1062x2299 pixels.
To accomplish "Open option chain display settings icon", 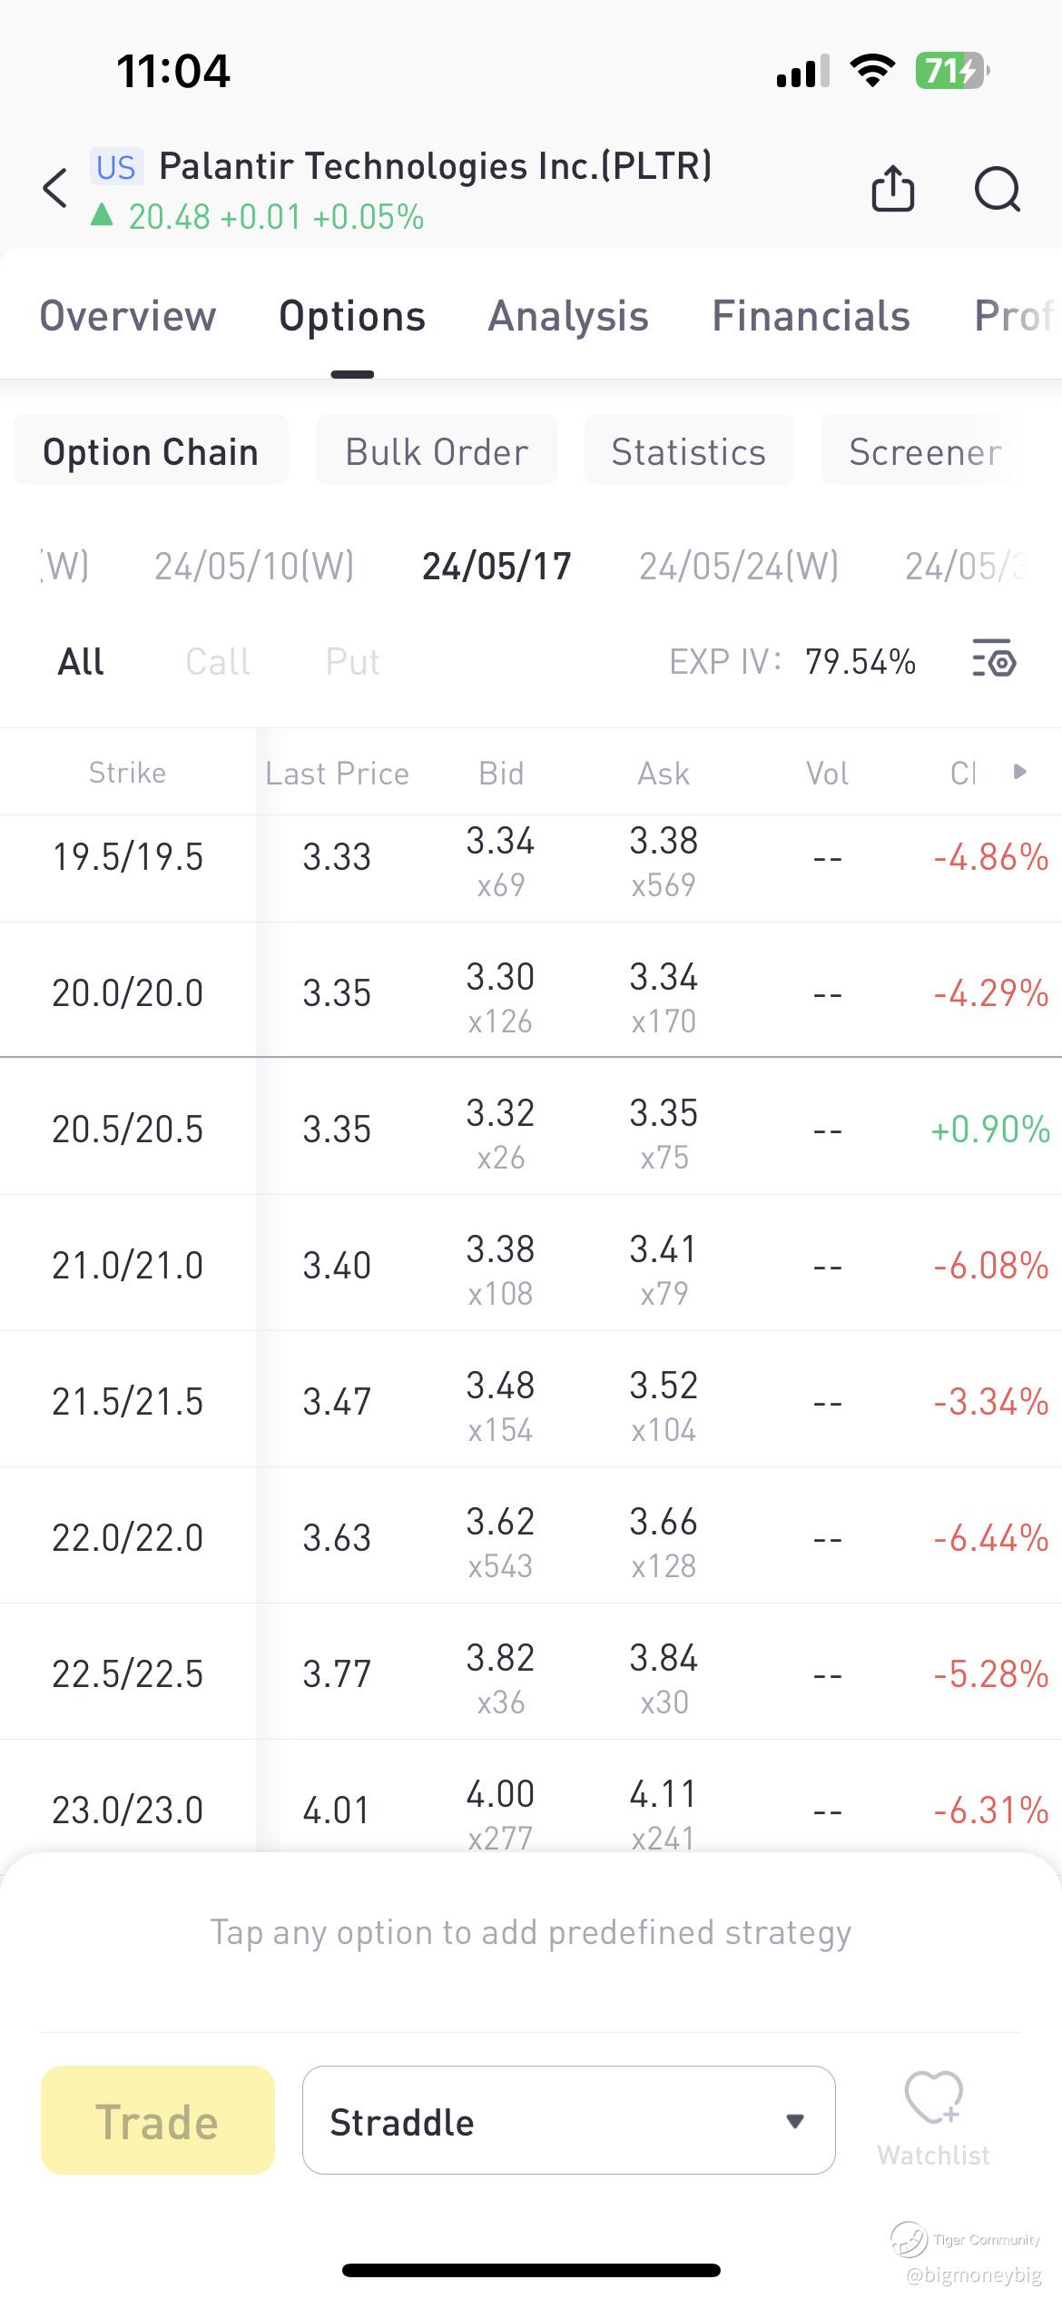I will [x=994, y=659].
